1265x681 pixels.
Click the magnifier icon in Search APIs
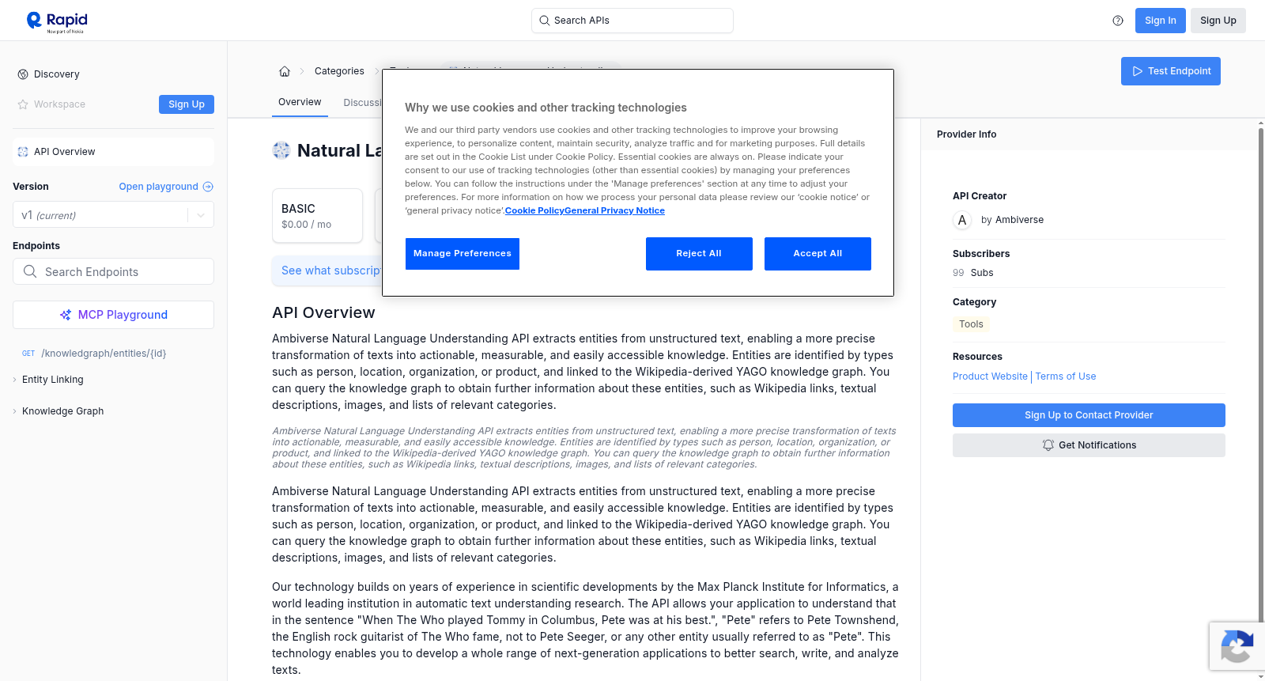tap(544, 21)
